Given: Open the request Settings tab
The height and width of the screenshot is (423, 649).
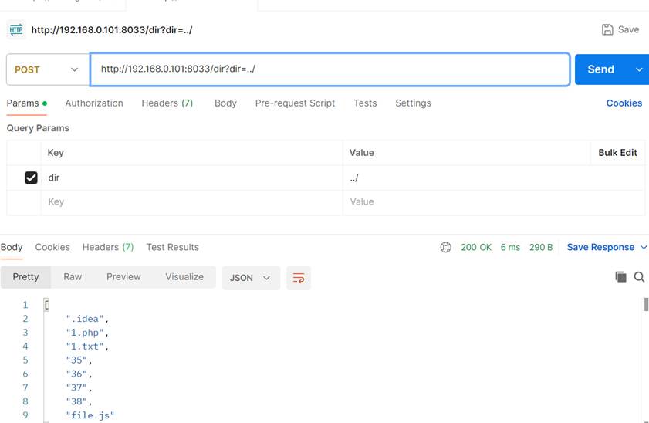Looking at the screenshot, I should (x=413, y=103).
